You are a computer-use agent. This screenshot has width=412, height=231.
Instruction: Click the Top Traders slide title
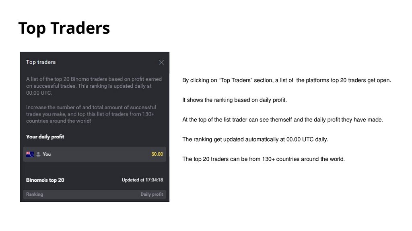coord(64,28)
